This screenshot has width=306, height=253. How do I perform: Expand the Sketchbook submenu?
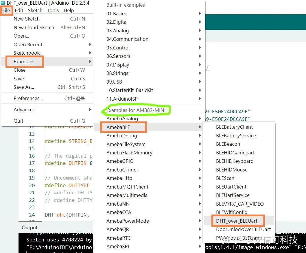(47, 53)
